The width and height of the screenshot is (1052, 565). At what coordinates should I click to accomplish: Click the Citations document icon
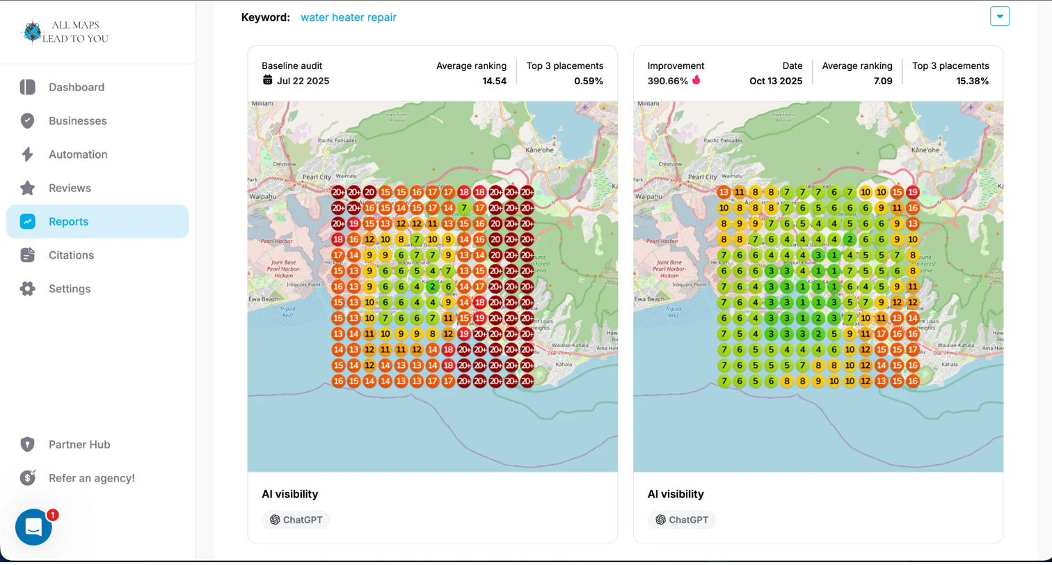click(28, 255)
